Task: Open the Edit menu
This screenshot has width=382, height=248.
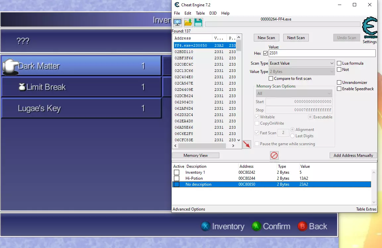Action: (188, 13)
